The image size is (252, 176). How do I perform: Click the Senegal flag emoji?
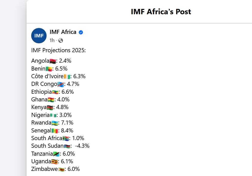pos(55,131)
